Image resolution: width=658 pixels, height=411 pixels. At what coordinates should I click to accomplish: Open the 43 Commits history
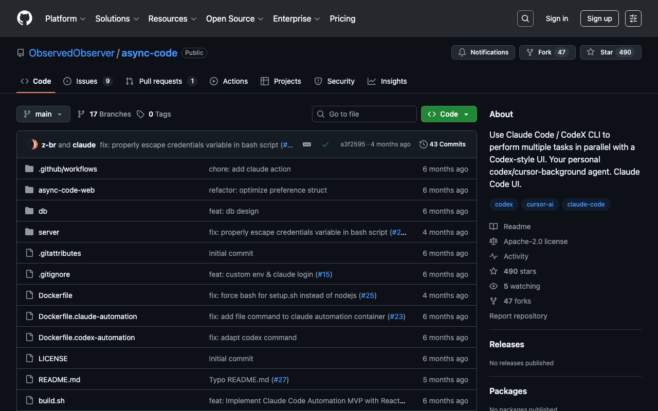(x=443, y=144)
